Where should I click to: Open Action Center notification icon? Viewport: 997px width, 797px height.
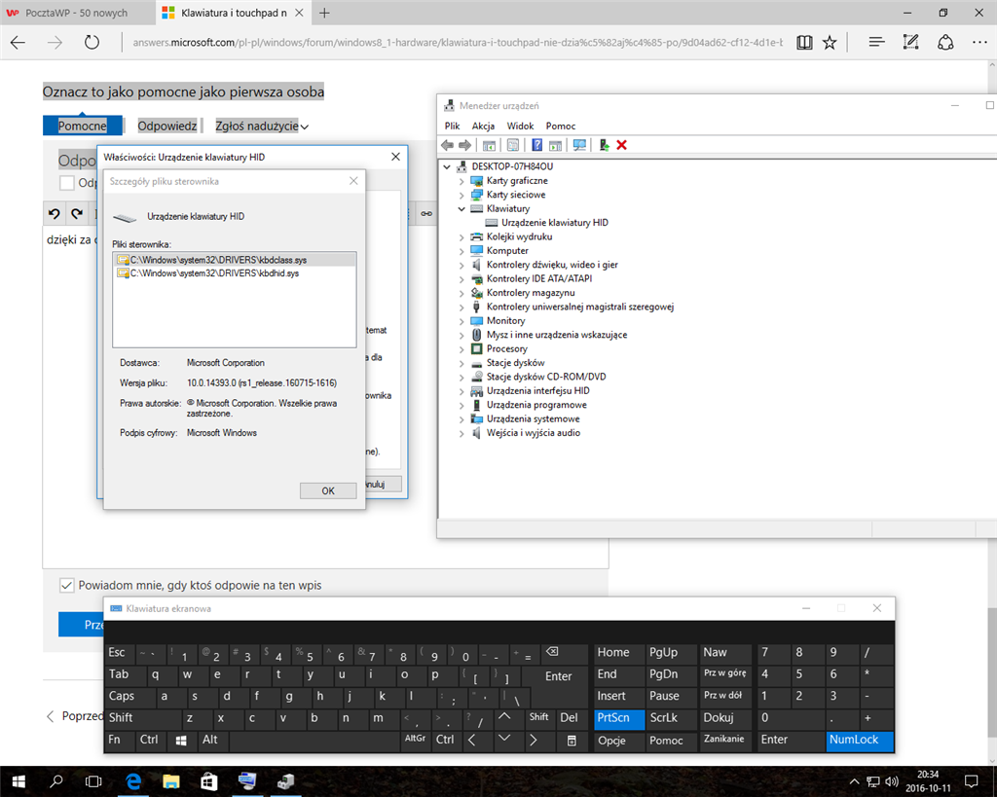click(x=971, y=781)
